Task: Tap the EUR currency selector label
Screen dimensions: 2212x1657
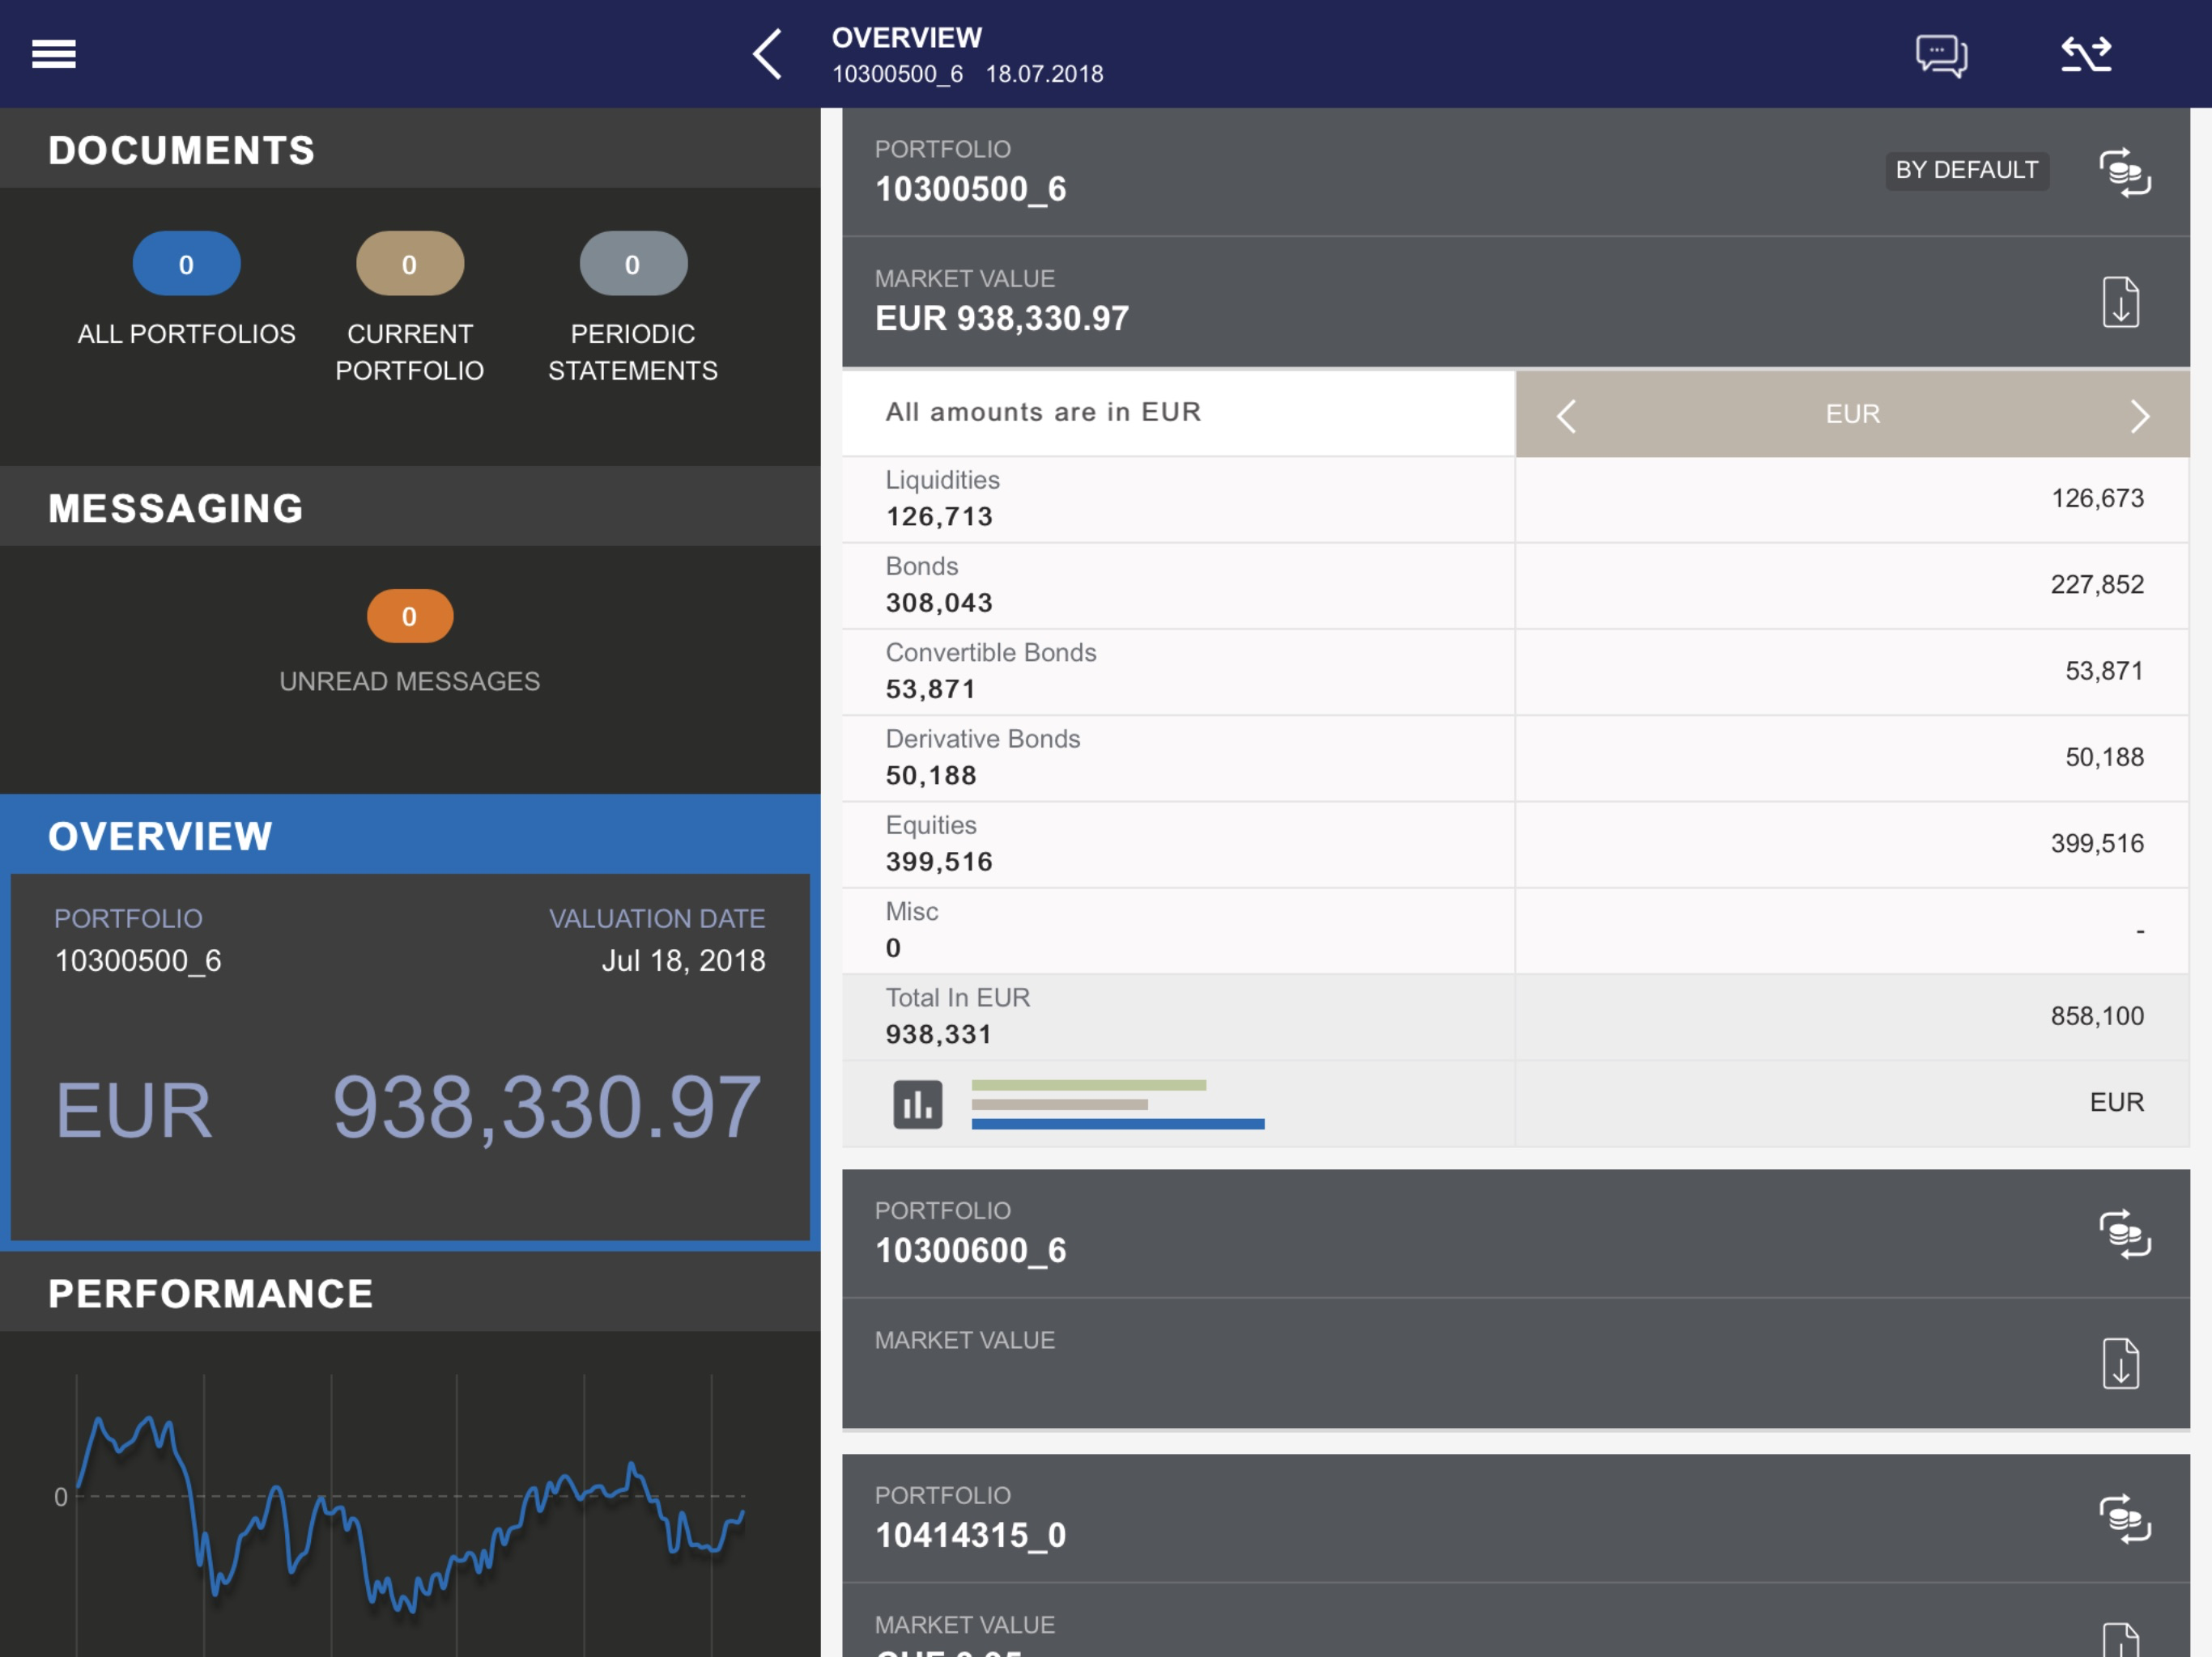Action: click(x=1852, y=413)
